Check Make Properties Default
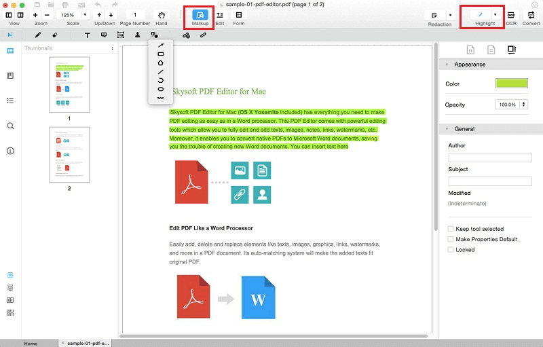The width and height of the screenshot is (543, 347). (x=451, y=239)
